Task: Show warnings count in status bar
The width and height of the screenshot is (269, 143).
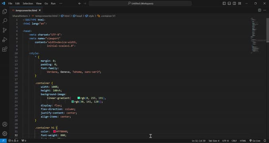Action: (x=16, y=141)
